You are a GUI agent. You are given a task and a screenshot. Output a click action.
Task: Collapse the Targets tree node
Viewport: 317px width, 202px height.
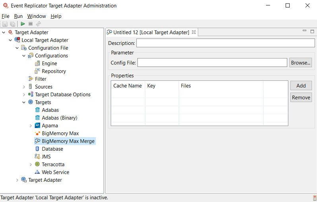coord(24,102)
